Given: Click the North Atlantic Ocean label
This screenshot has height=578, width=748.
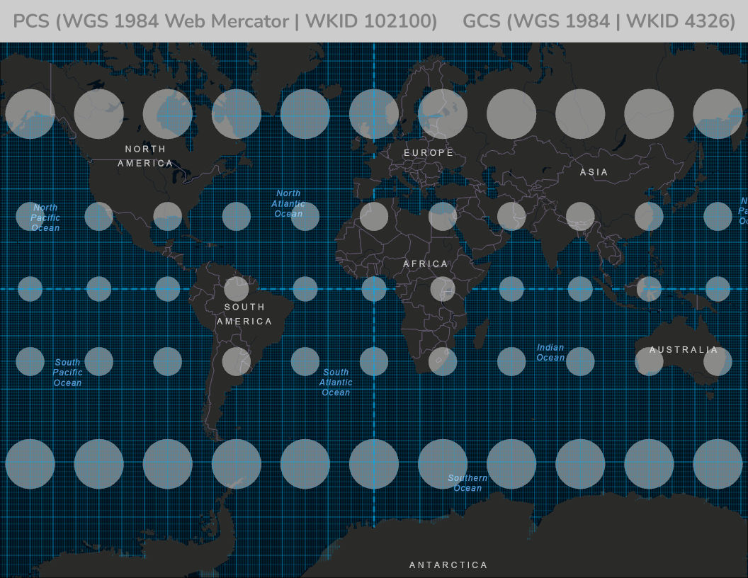Looking at the screenshot, I should [288, 203].
